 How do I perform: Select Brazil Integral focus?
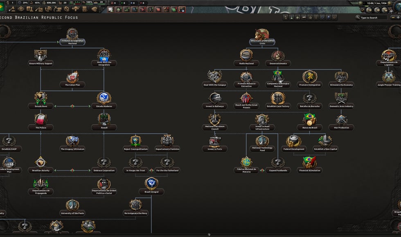(151, 186)
